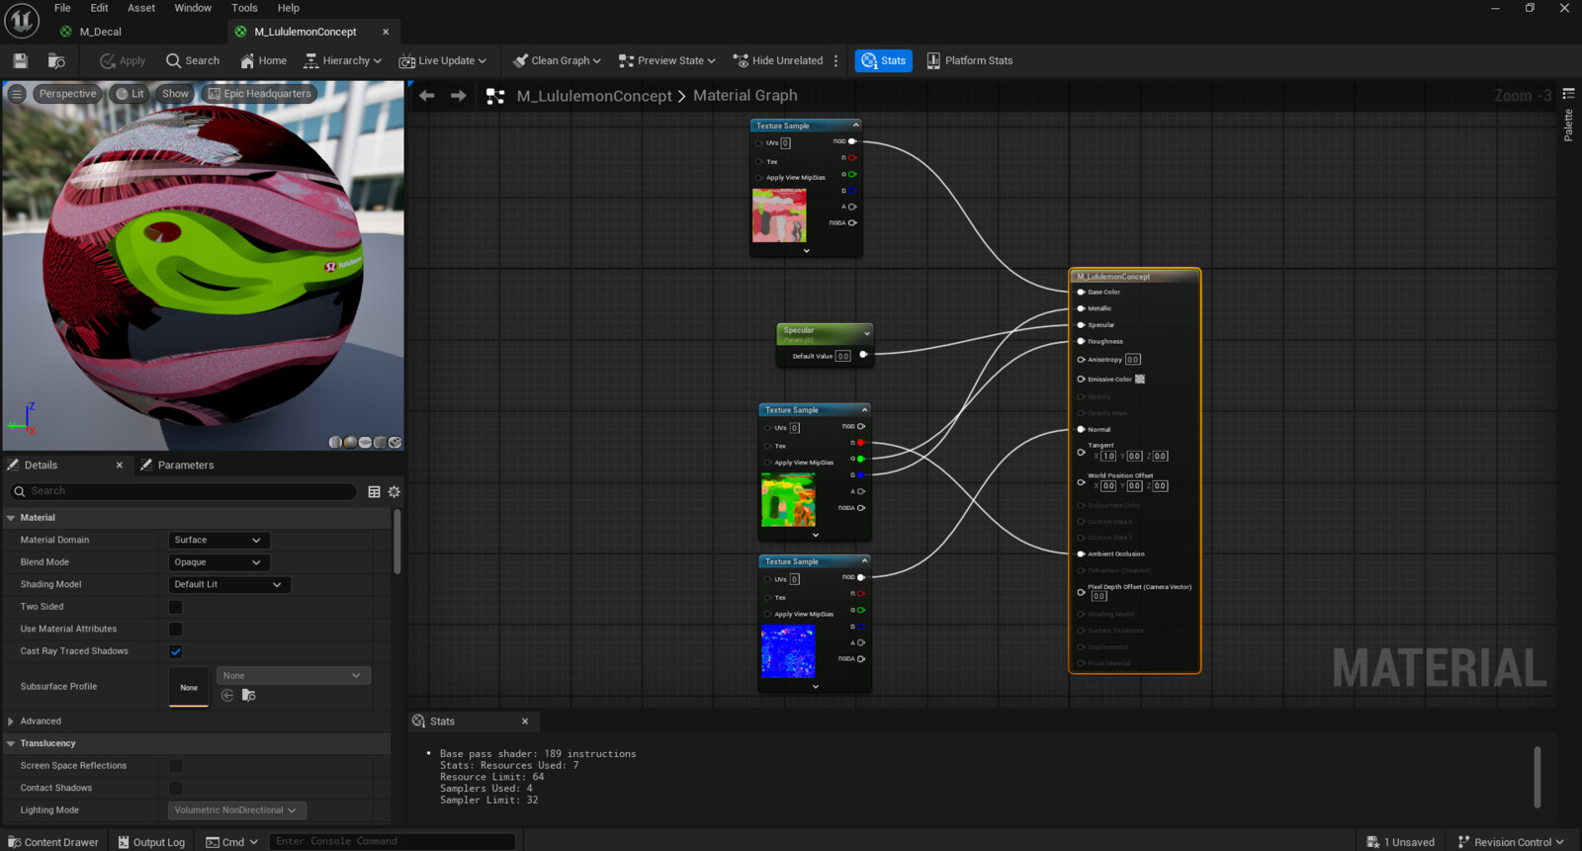Click the Unreal Engine logo

[x=22, y=20]
